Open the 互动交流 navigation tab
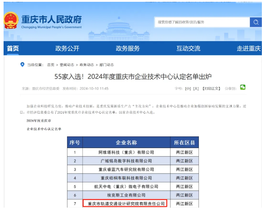This screenshot has width=265, height=217. [x=188, y=48]
